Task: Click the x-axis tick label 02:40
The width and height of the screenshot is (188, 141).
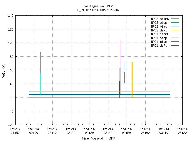Action: coord(108,133)
